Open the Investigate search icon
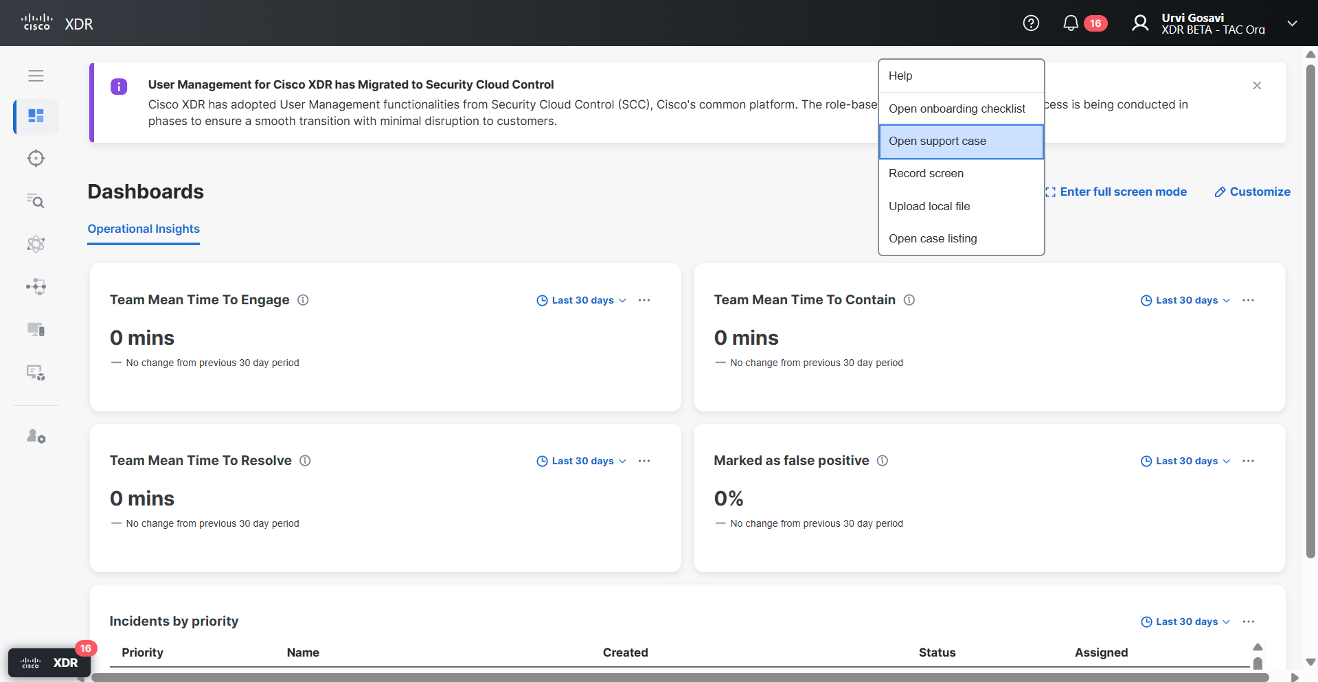The image size is (1318, 682). tap(36, 201)
